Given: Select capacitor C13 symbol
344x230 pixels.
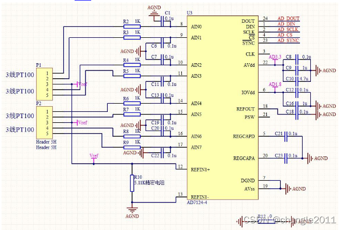Looking at the screenshot, I should click(x=162, y=98).
